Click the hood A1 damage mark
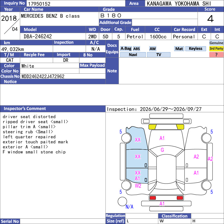This screenshot has height=224, width=224. click(162, 138)
